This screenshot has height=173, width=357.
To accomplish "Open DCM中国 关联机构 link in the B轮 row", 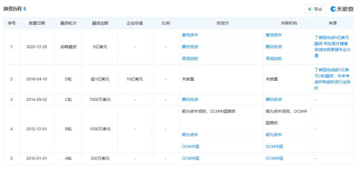I will pyautogui.click(x=274, y=146).
